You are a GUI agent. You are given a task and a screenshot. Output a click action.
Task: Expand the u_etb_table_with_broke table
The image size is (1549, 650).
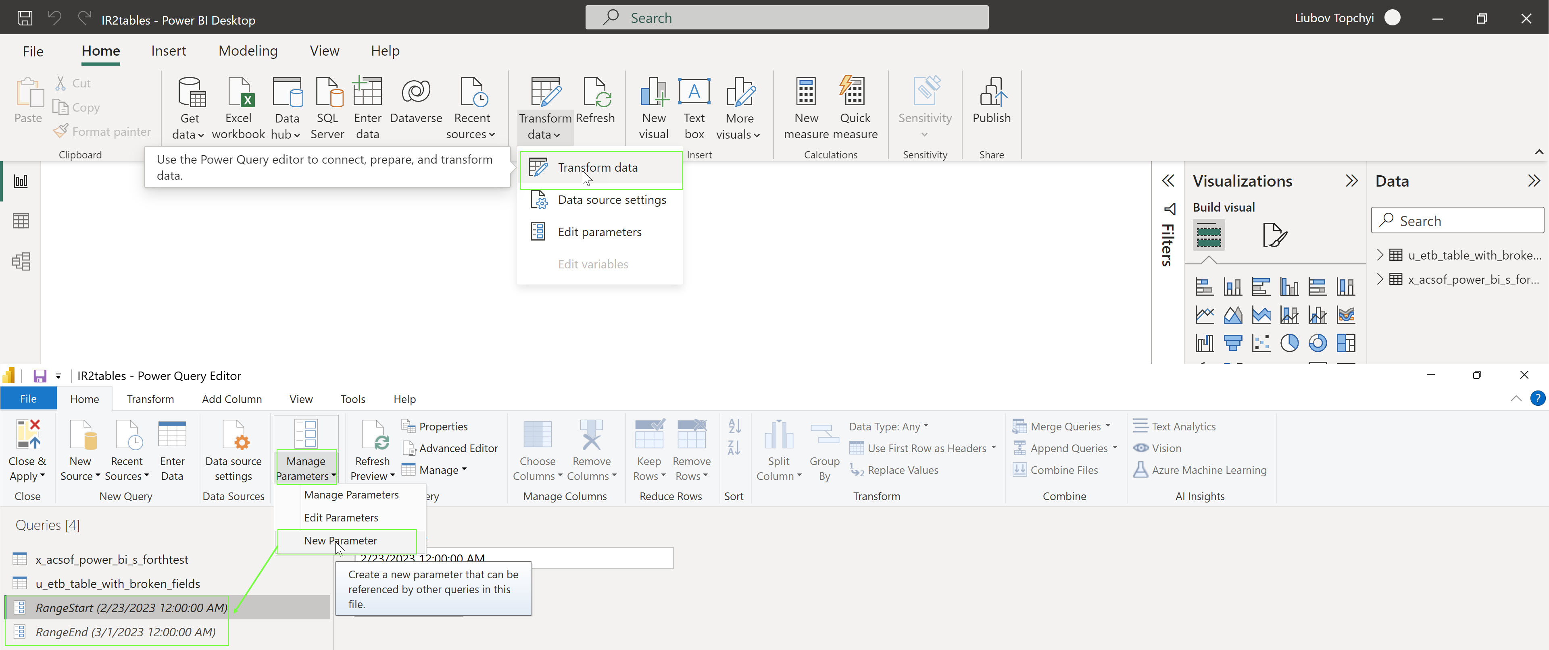pos(1380,255)
